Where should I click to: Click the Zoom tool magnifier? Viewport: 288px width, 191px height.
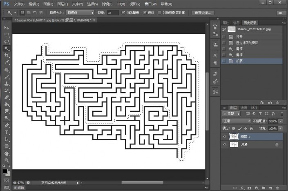point(7,160)
